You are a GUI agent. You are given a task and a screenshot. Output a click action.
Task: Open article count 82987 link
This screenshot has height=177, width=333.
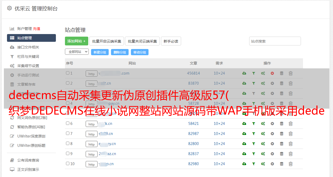(x=194, y=134)
